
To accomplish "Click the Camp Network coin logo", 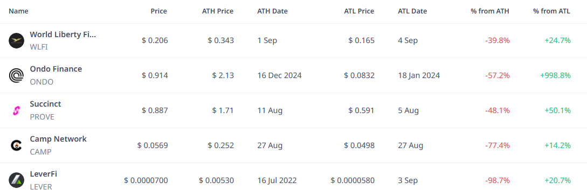I will click(17, 145).
